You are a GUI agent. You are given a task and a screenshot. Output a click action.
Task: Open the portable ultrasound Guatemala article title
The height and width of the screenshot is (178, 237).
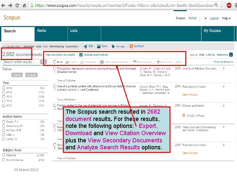point(96,88)
